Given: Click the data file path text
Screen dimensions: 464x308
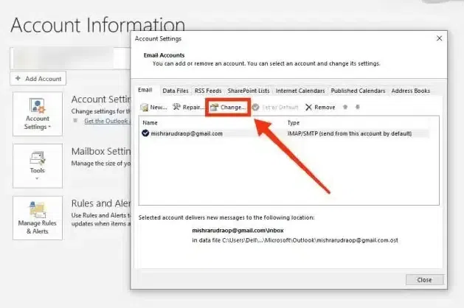Looking at the screenshot, I should pos(295,240).
